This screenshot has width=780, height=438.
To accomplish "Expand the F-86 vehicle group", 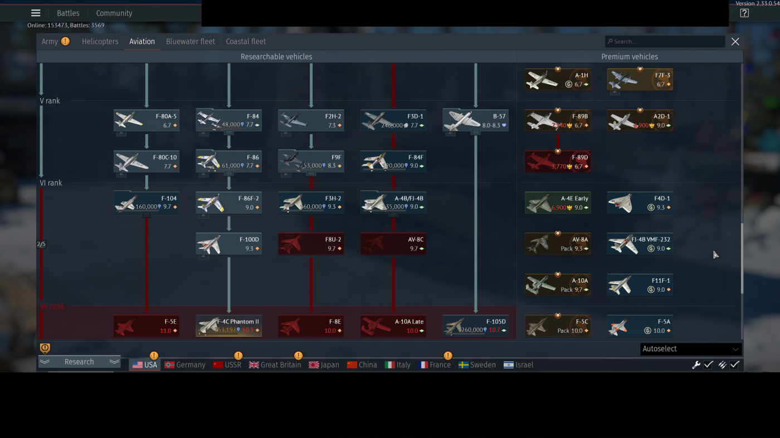I will (x=228, y=174).
